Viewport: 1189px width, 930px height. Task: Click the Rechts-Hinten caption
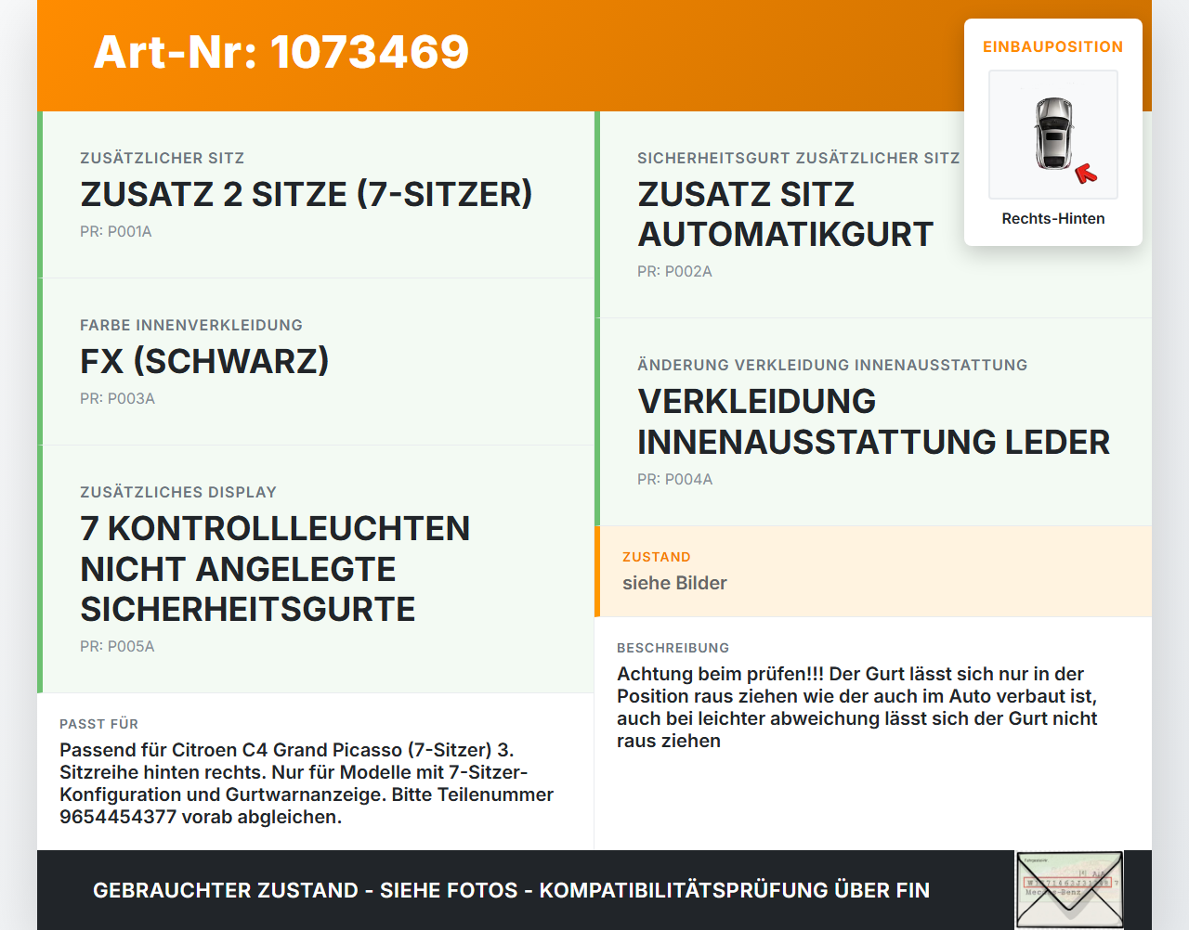point(1053,219)
